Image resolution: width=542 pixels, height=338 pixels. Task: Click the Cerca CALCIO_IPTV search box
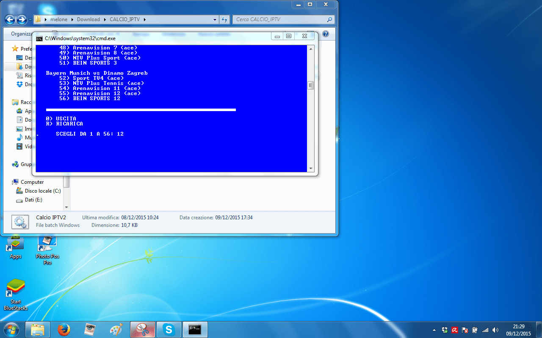[279, 19]
